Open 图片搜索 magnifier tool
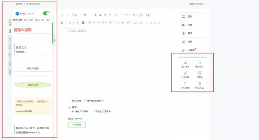Screen dimensions: 259x140 199,64
